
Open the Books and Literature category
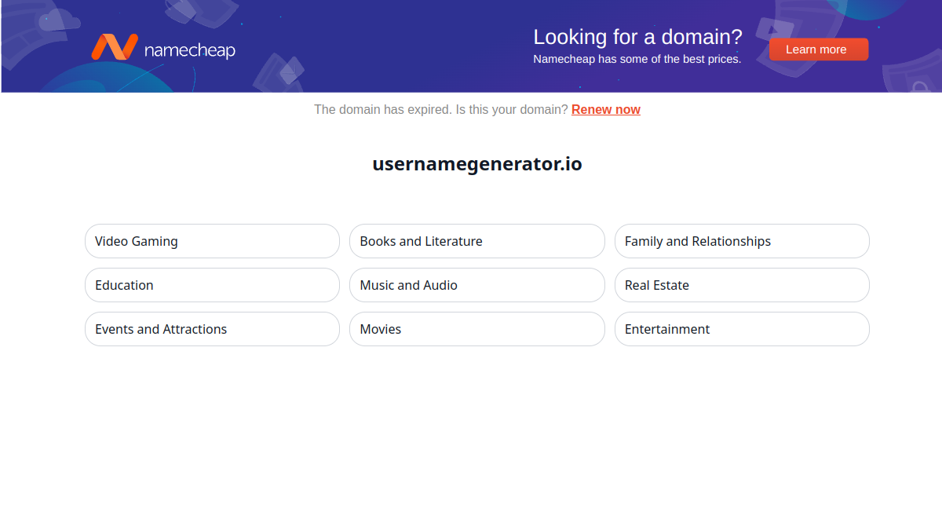477,241
